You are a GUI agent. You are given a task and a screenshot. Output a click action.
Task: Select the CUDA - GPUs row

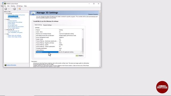[x=59, y=32]
